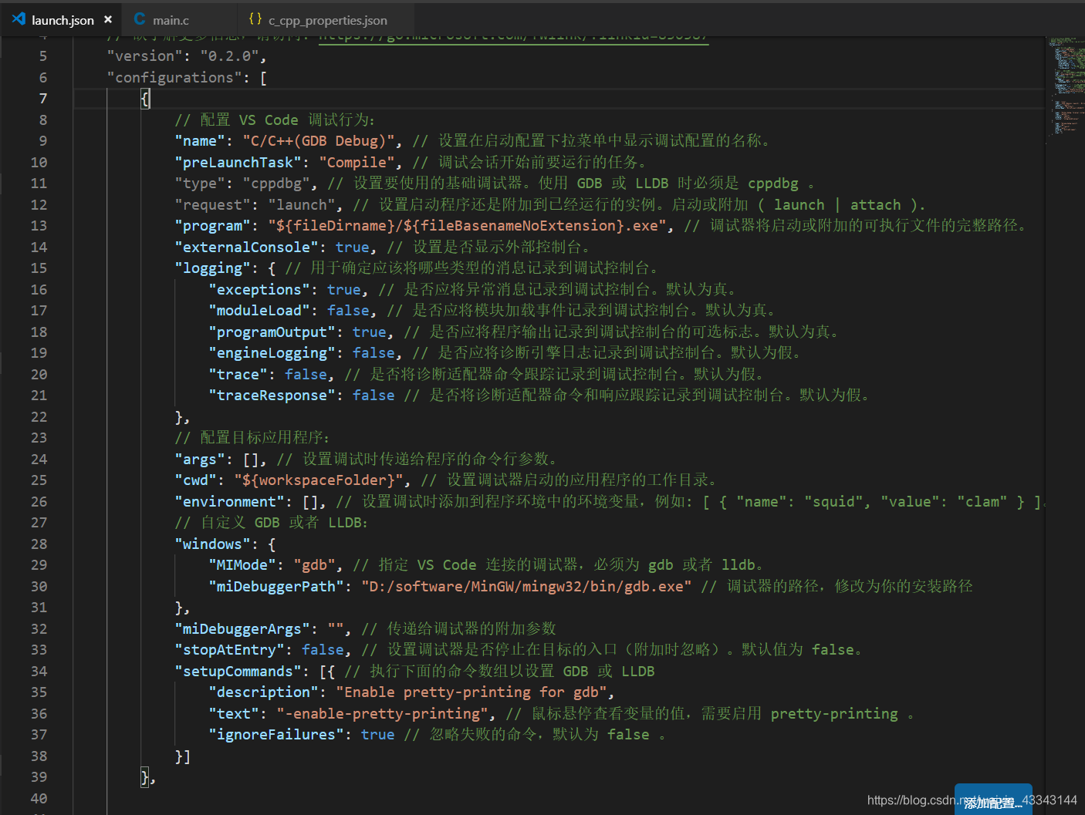The width and height of the screenshot is (1085, 815).
Task: Close the launch.json tab
Action: point(108,20)
